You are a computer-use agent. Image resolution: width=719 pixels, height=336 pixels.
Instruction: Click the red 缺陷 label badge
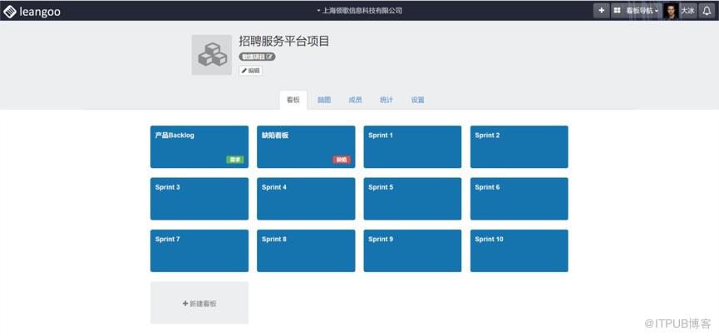341,160
